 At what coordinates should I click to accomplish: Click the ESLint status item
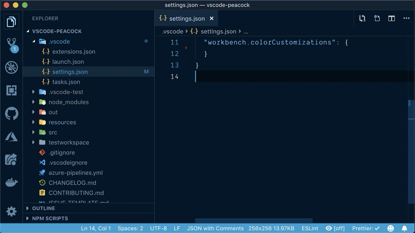click(x=310, y=228)
